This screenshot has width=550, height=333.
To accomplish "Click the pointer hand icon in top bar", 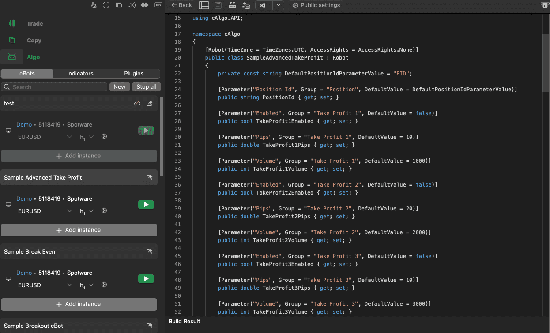I will click(x=94, y=5).
